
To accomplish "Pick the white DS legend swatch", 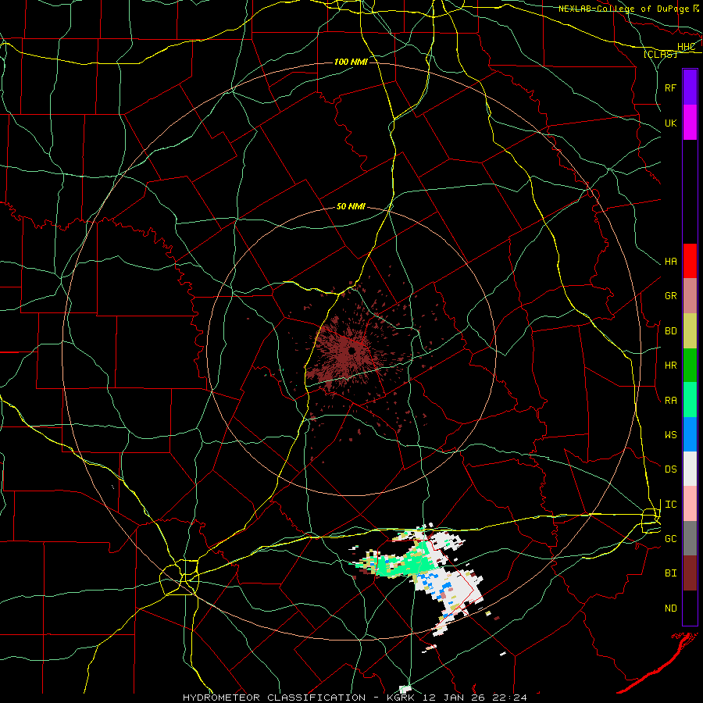I will pyautogui.click(x=690, y=469).
